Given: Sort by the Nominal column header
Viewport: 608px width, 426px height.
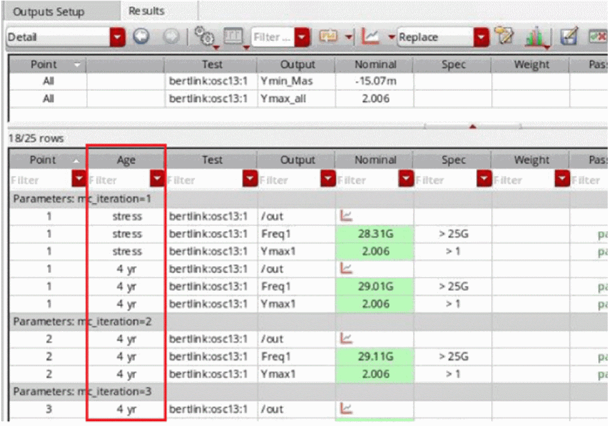Looking at the screenshot, I should [375, 160].
